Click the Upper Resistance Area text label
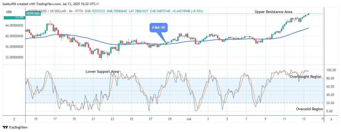The image size is (341, 132). point(273,12)
